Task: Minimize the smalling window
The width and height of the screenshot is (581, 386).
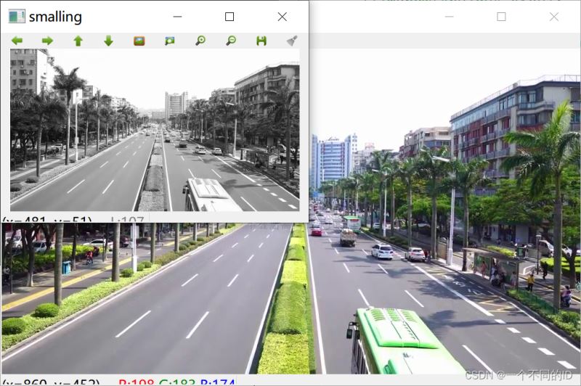Action: (x=176, y=17)
